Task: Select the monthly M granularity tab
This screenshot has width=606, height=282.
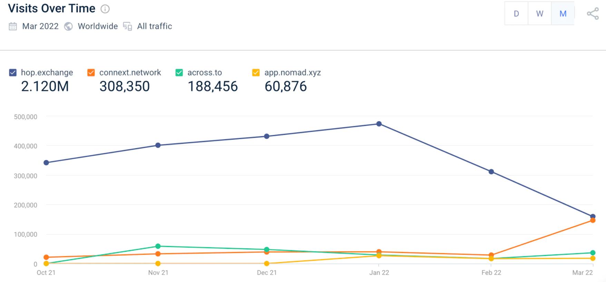Action: pyautogui.click(x=563, y=14)
